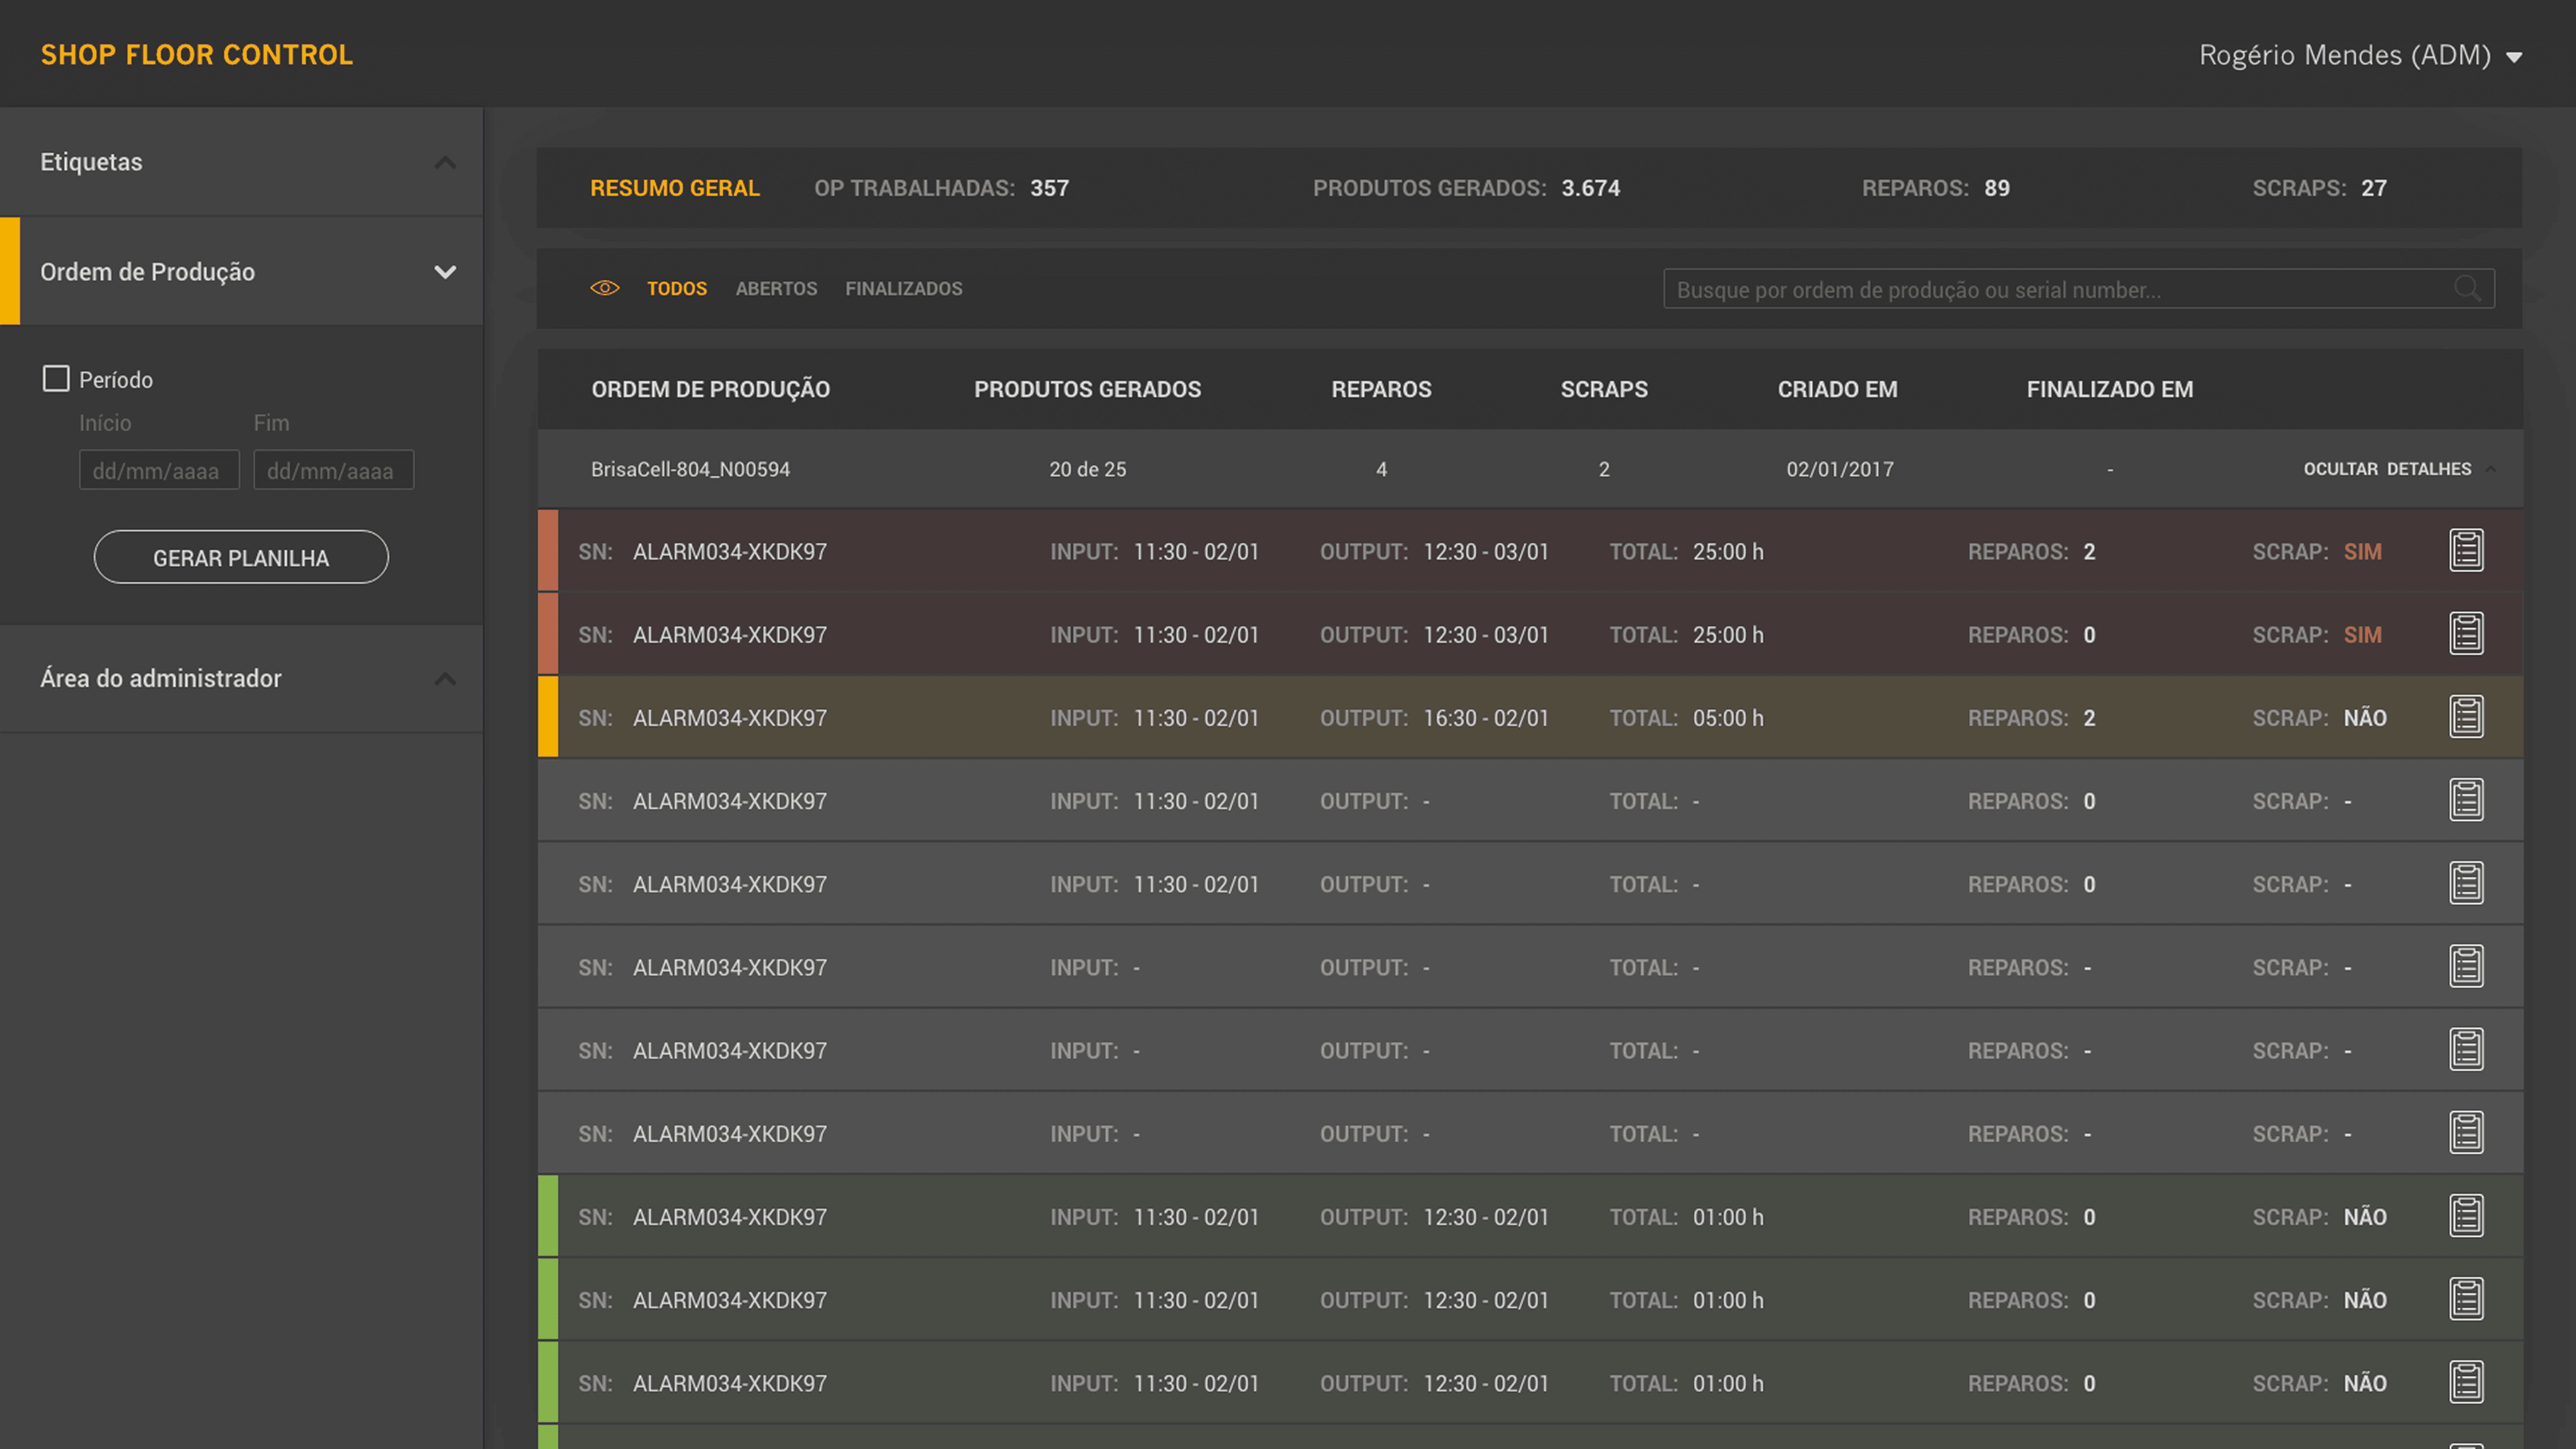Toggle the eye visibility filter icon
This screenshot has width=2576, height=1449.
(604, 288)
